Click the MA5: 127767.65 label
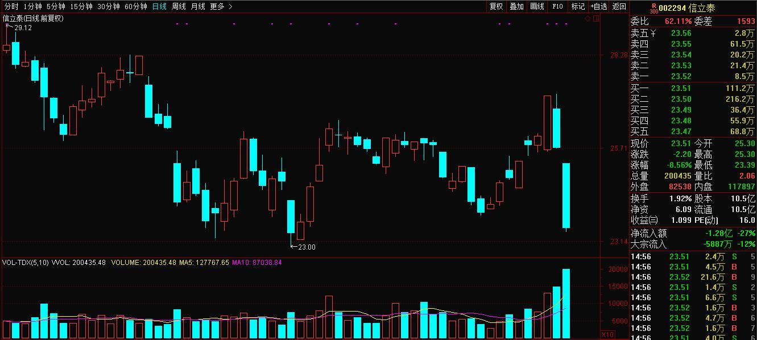 [204, 263]
